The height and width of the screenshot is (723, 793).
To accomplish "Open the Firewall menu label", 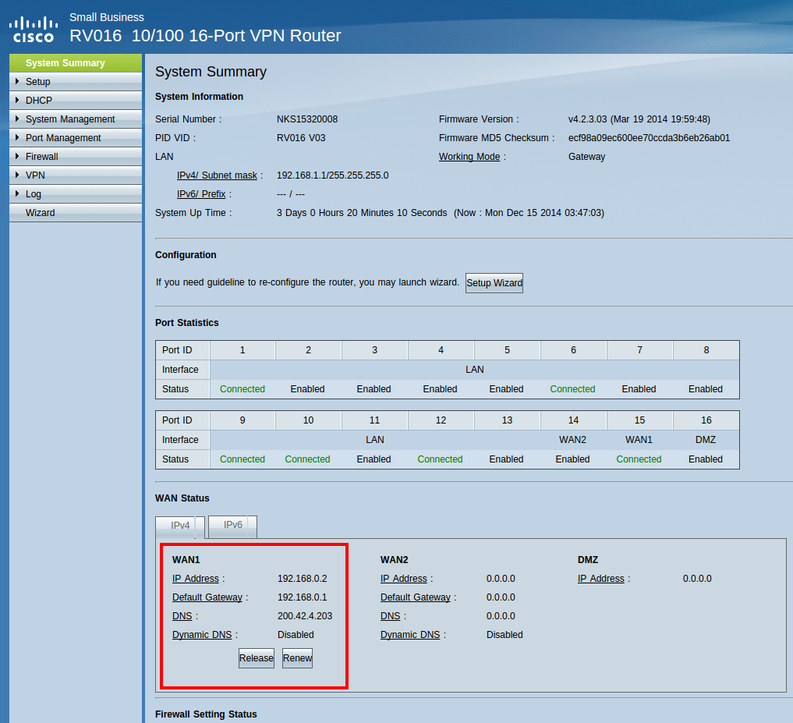I will (x=42, y=156).
